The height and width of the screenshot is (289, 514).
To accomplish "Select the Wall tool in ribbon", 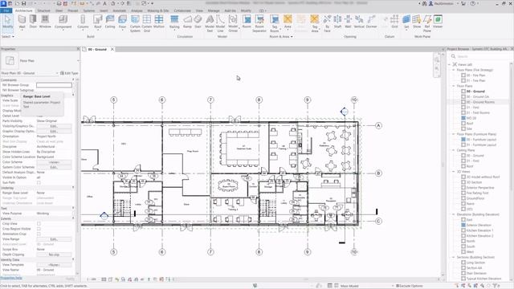I will pos(22,22).
